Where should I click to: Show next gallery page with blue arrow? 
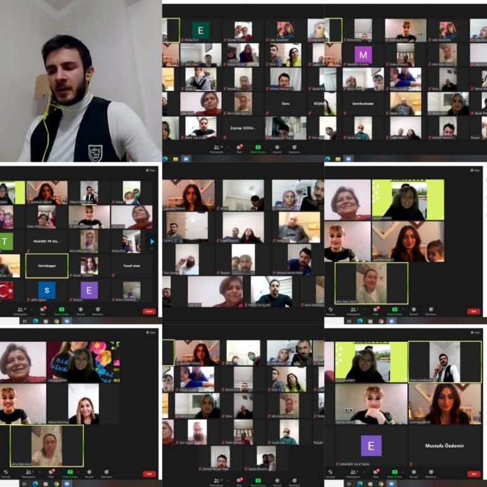tap(152, 241)
